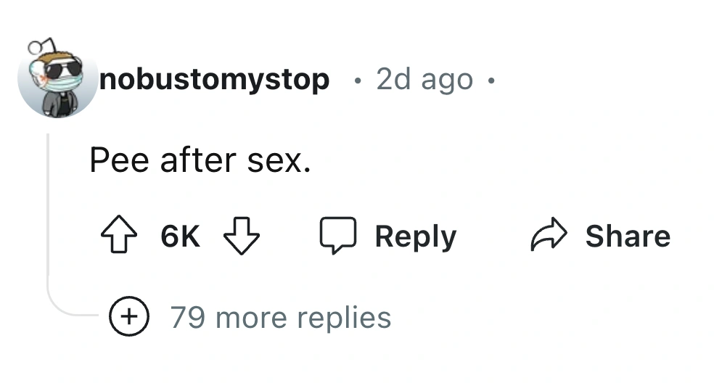Click the Reply text label
The width and height of the screenshot is (714, 383).
point(415,236)
